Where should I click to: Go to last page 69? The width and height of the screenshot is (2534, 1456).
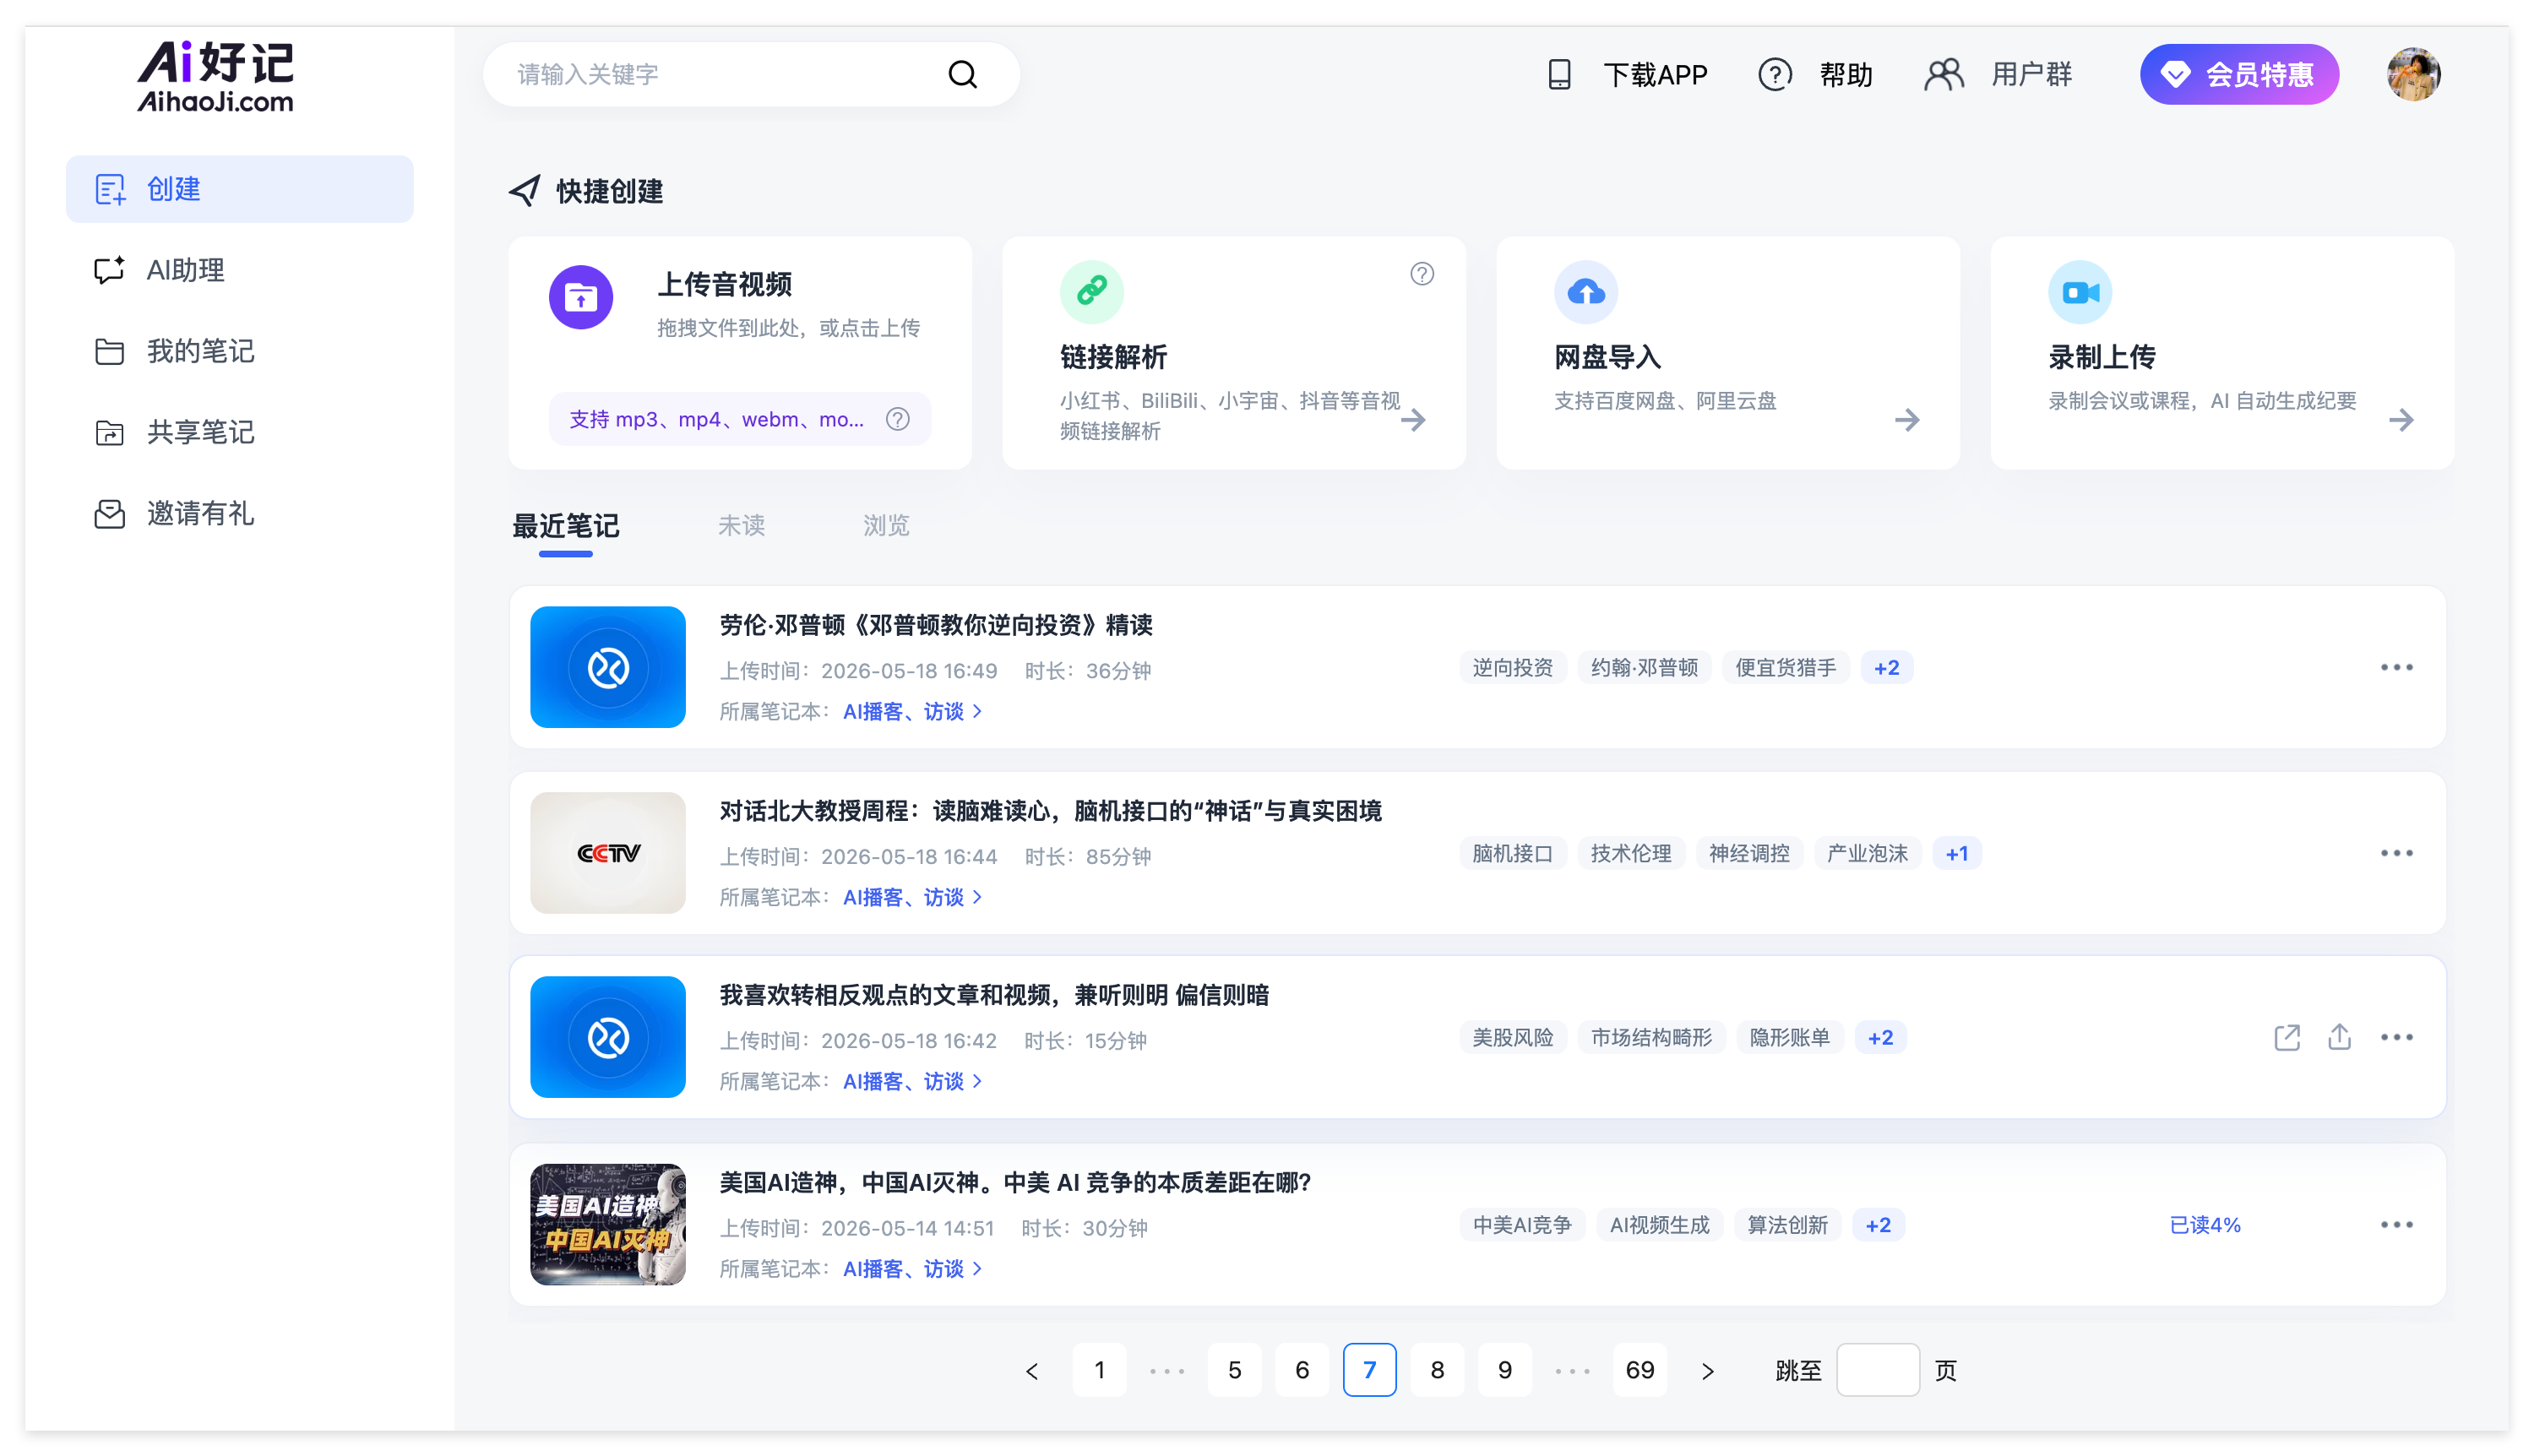(1639, 1370)
